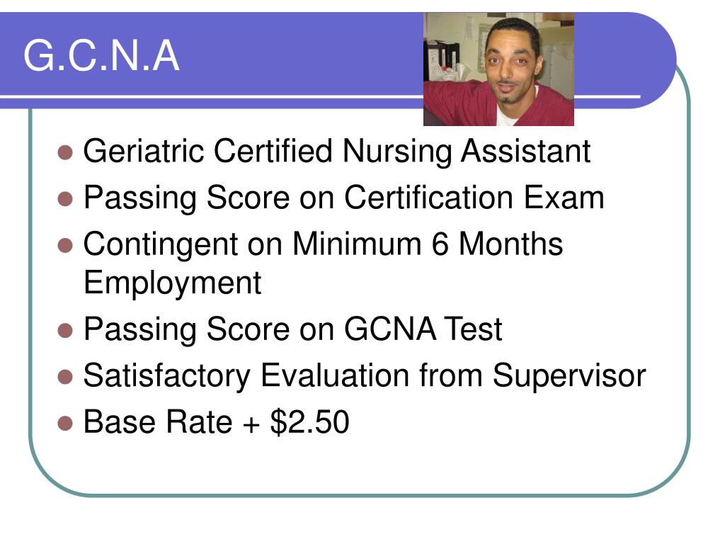Click the text Contingent on Minimum 6 Months
Screen dimensions: 725x544
click(323, 244)
